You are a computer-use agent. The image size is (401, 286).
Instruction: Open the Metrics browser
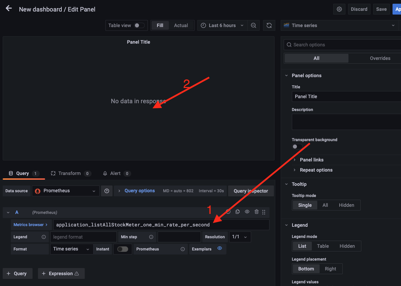tap(31, 225)
